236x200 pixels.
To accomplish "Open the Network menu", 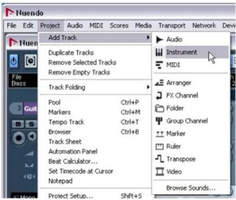I will coord(204,26).
